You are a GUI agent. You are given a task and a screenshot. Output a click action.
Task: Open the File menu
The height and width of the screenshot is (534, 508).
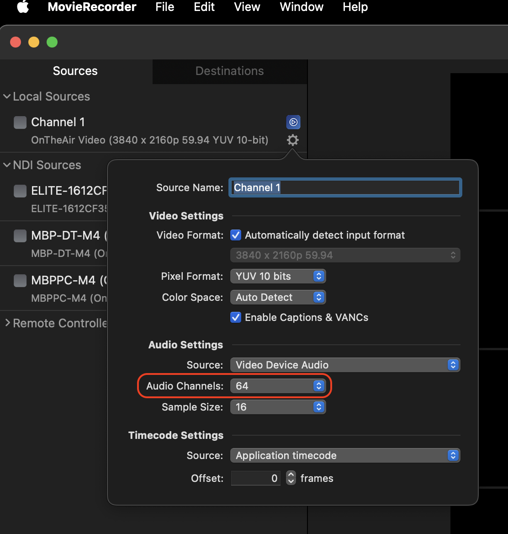click(164, 7)
